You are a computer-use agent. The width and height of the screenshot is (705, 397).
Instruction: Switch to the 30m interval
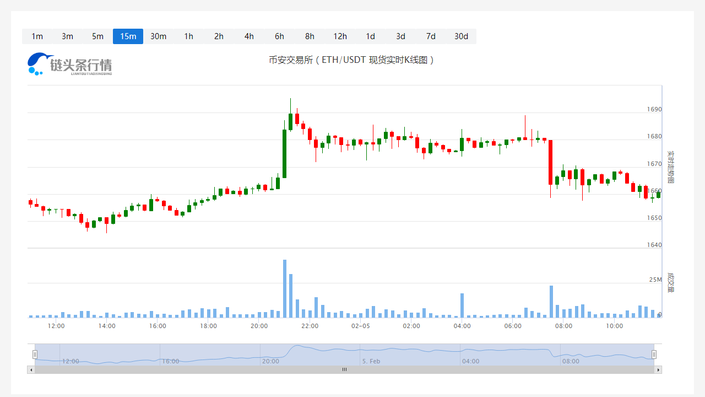(158, 36)
